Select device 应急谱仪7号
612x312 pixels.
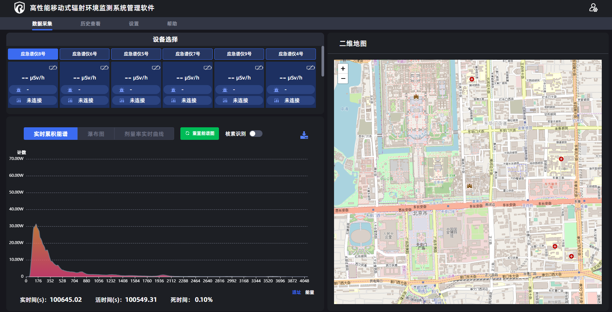point(187,54)
